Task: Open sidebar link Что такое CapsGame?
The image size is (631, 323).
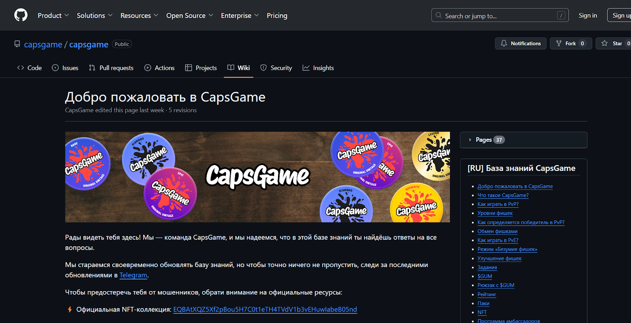Action: click(503, 195)
